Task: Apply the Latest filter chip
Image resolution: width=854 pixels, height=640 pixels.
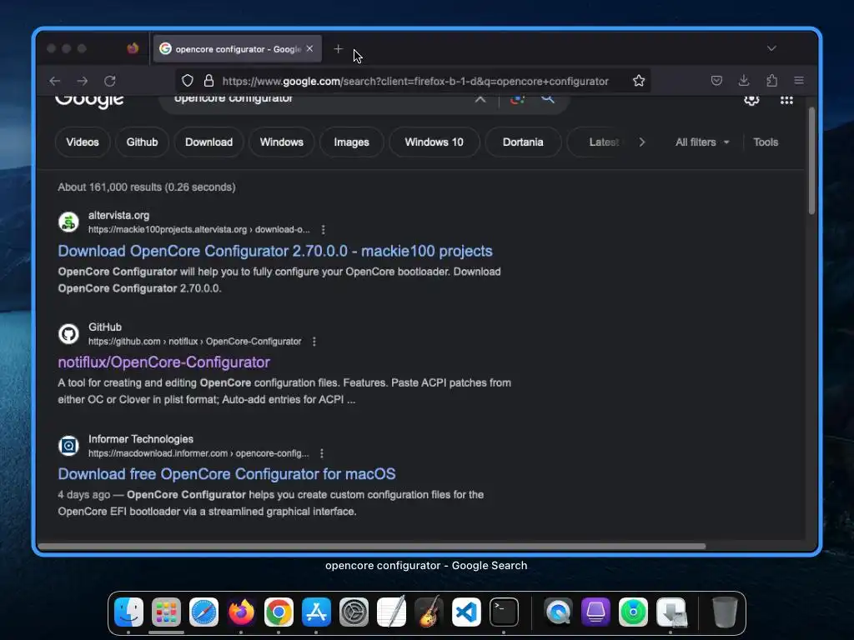Action: coord(599,142)
